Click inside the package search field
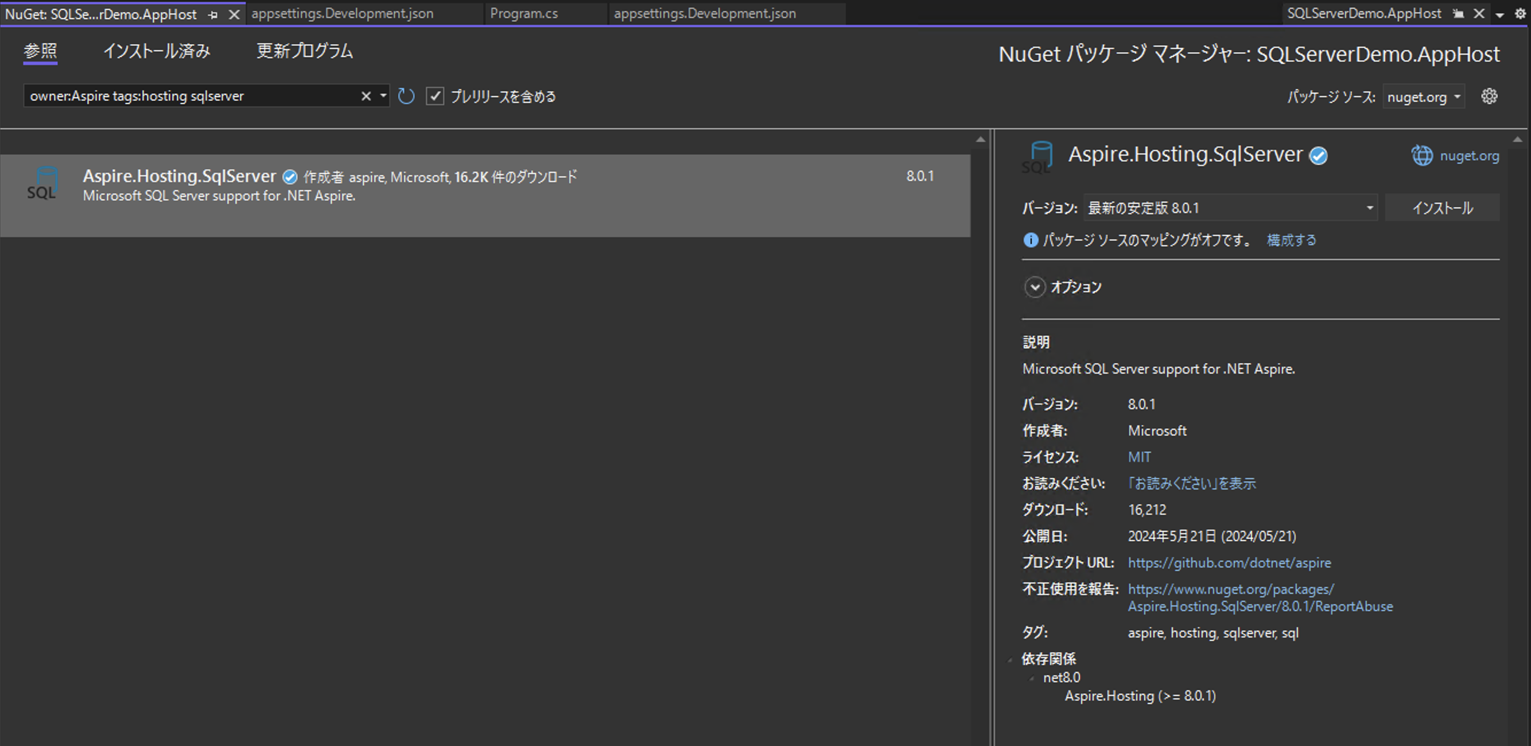The height and width of the screenshot is (746, 1531). point(178,96)
